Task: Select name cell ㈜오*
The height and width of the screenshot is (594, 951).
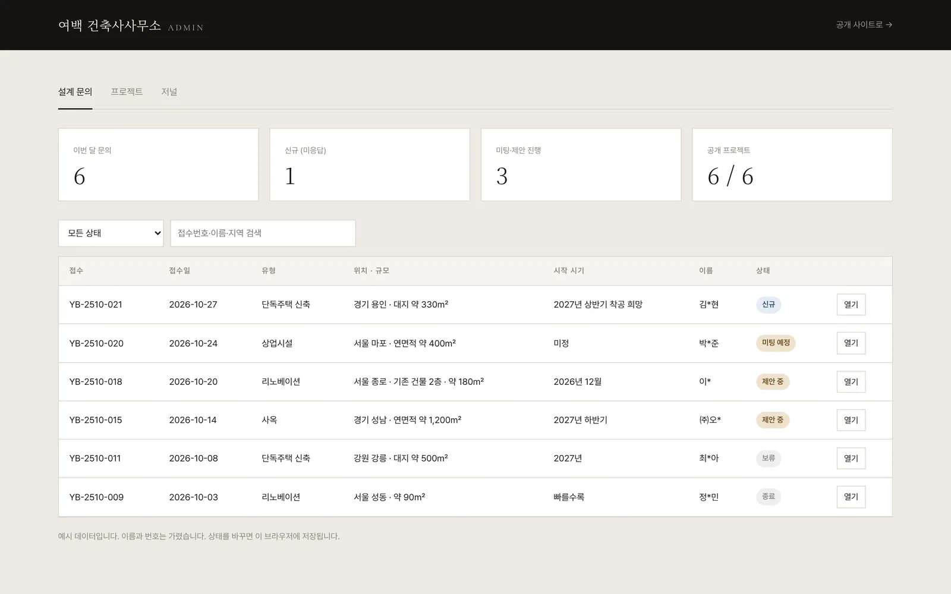Action: pos(710,420)
